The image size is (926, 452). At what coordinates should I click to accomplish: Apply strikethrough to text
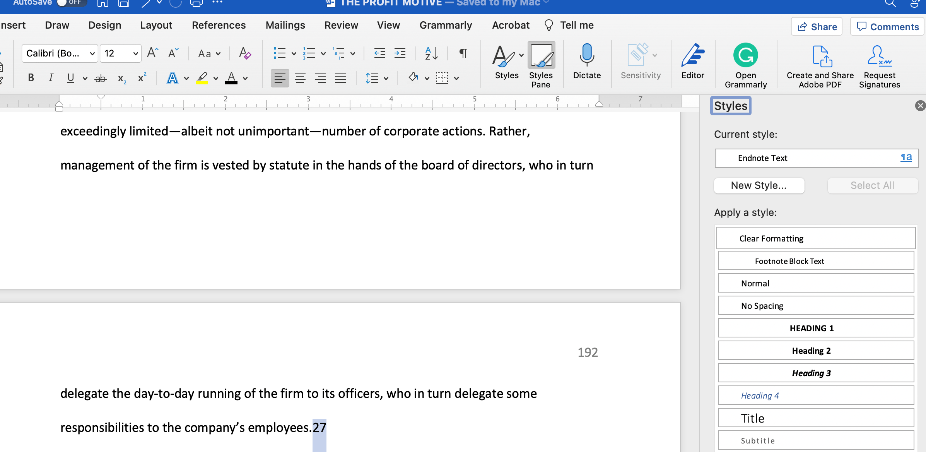click(x=101, y=79)
